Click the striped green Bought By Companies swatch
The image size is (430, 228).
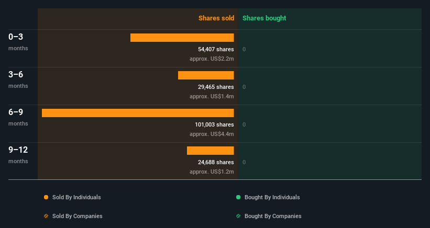click(x=238, y=216)
